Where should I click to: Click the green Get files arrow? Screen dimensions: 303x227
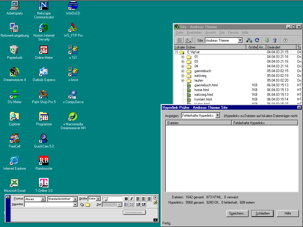pos(267,40)
